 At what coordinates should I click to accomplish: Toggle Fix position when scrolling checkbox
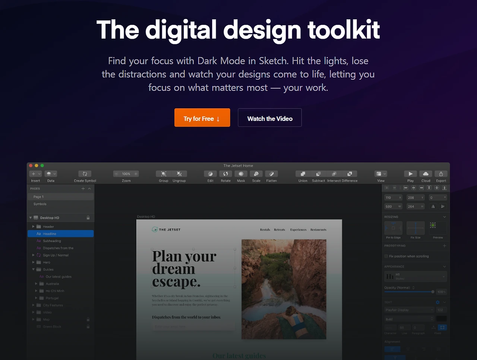coord(386,256)
